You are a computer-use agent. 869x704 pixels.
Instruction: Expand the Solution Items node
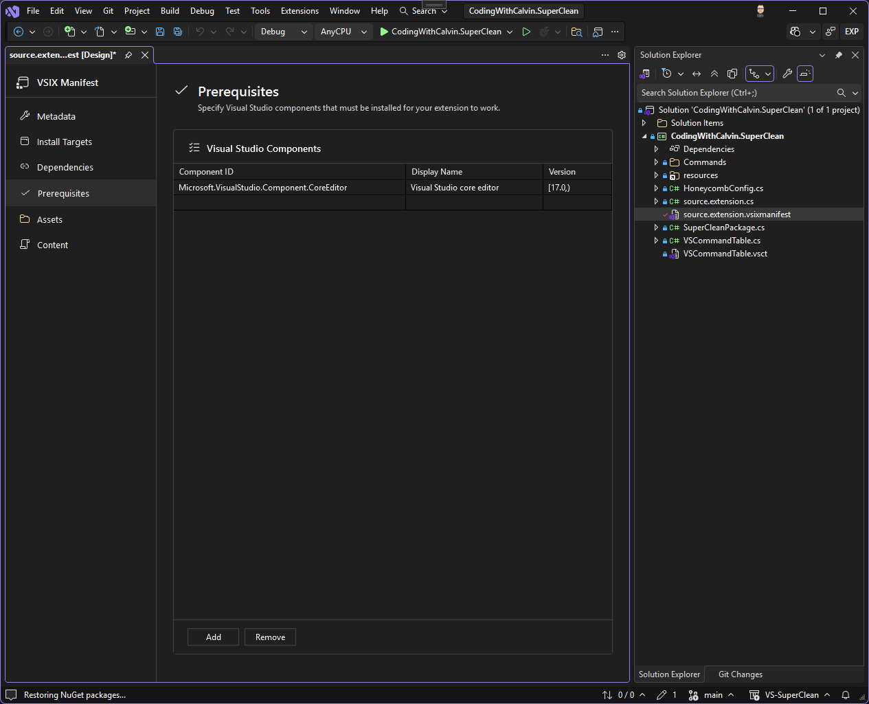(x=644, y=123)
